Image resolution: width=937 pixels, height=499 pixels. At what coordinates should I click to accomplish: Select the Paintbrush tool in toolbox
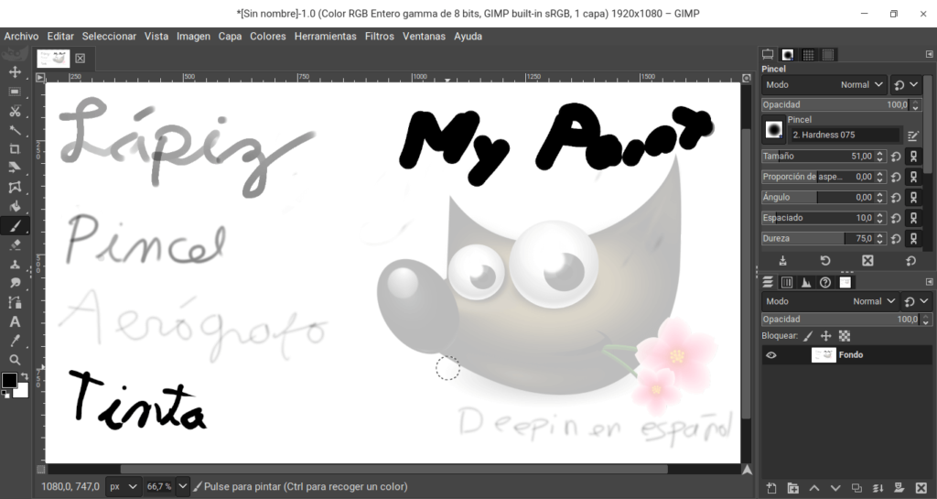[15, 226]
